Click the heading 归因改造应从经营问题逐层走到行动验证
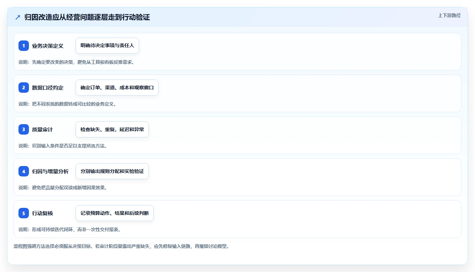The image size is (475, 272). 87,17
